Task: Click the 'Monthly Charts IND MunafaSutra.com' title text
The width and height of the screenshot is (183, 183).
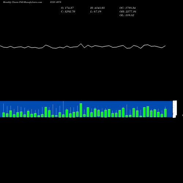Action: (22, 2)
